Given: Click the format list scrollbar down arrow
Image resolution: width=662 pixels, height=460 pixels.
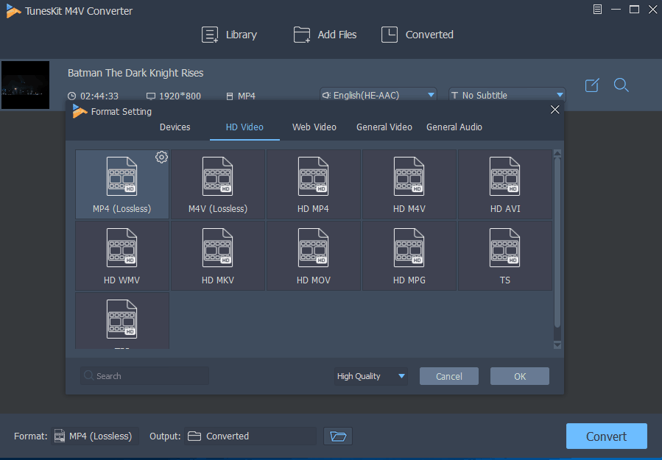Looking at the screenshot, I should [557, 344].
